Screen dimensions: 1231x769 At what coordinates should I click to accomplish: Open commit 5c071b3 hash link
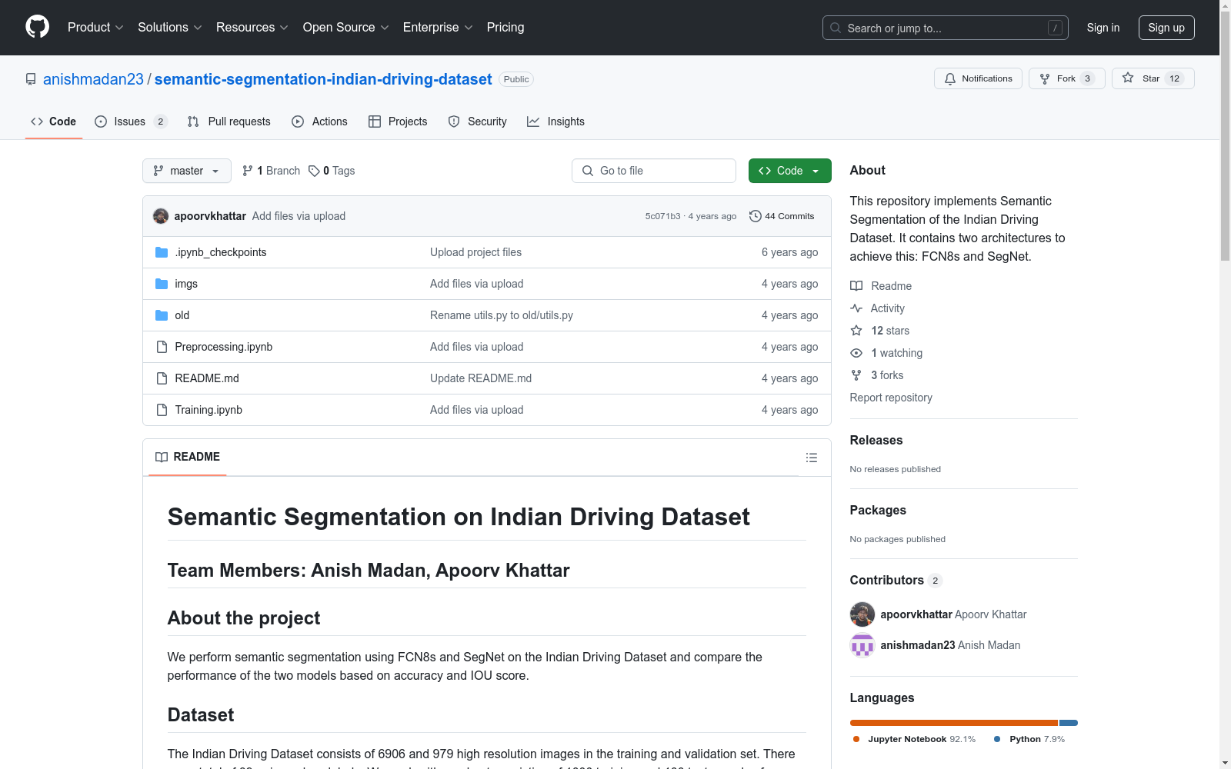click(x=662, y=216)
